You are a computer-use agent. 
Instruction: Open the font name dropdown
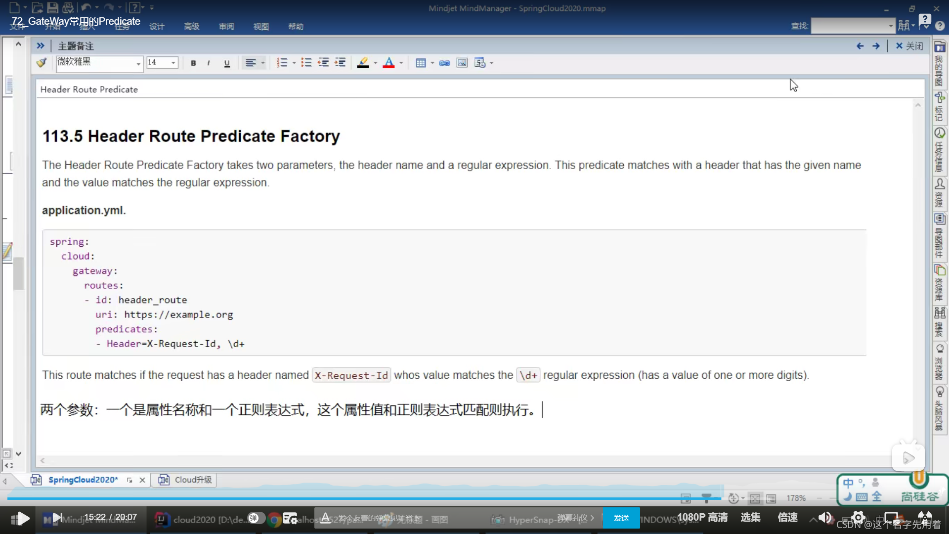point(138,63)
